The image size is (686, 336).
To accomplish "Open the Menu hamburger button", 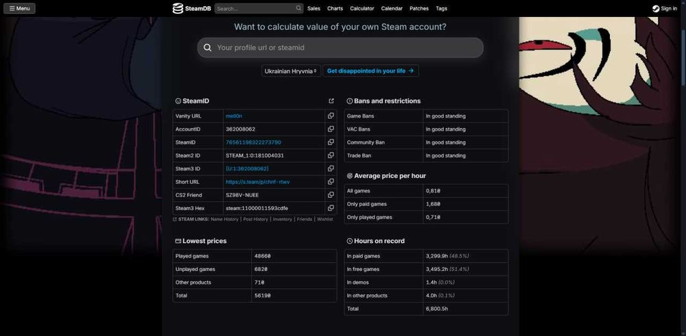I will click(20, 8).
